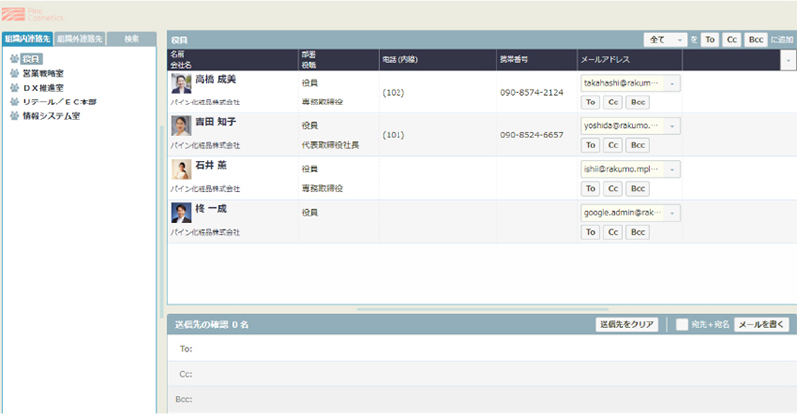797x414 pixels.
Task: Open the column options dropdown in the table header
Action: coord(788,60)
